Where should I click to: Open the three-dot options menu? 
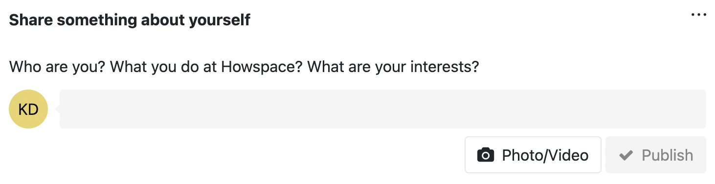[699, 15]
